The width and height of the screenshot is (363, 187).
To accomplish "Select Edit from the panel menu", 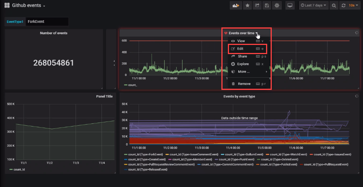I will click(x=240, y=49).
